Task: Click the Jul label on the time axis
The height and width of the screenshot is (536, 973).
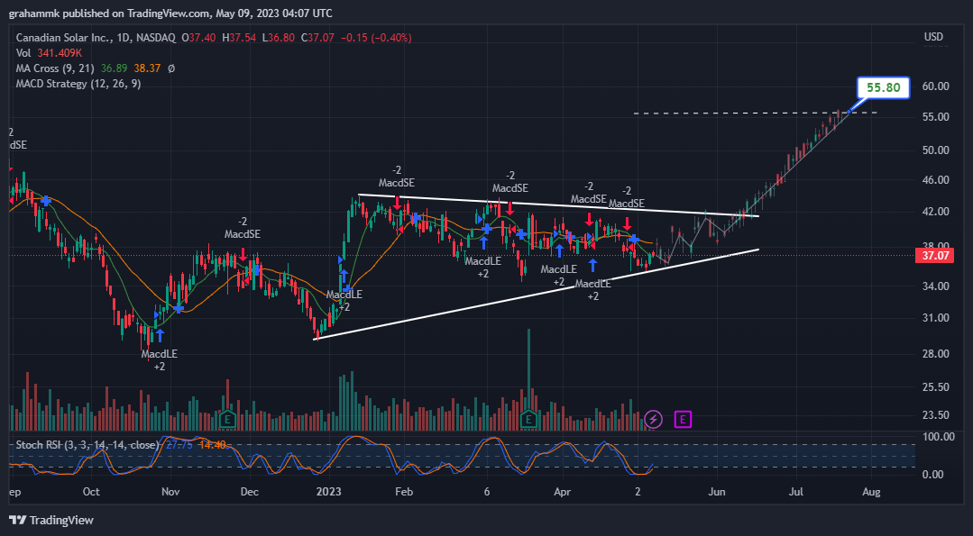Action: click(x=796, y=492)
